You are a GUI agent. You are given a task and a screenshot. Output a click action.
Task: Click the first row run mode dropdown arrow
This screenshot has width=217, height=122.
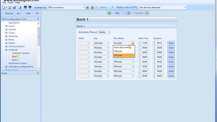click(x=133, y=43)
